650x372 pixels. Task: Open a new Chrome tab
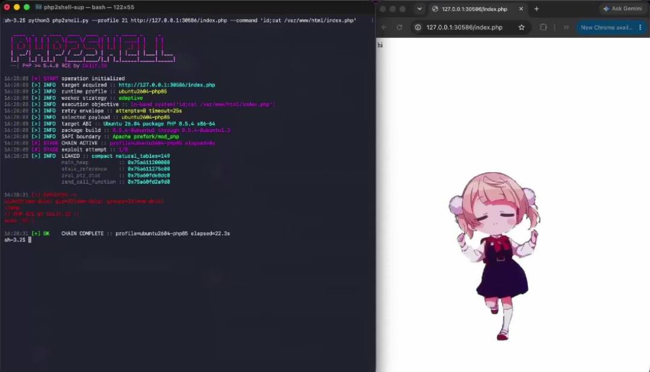[536, 8]
